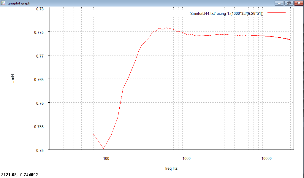Screen dimensions: 304x178
Task: Click the x-axis tick label 1000
Action: [x=186, y=159]
